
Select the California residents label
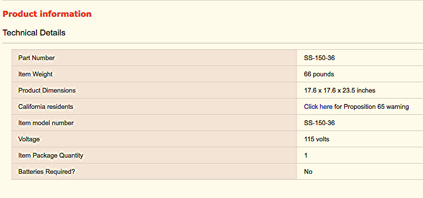click(x=45, y=106)
